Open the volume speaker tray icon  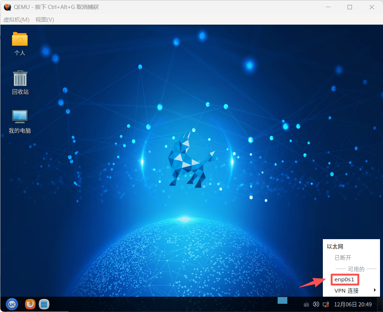(x=316, y=304)
